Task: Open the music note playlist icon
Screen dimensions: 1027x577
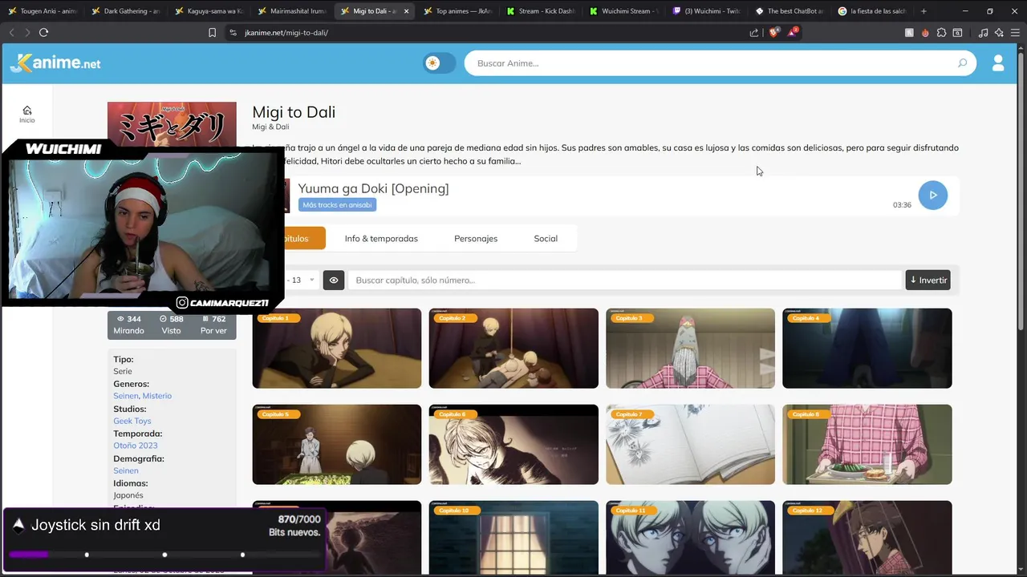Action: tap(983, 33)
